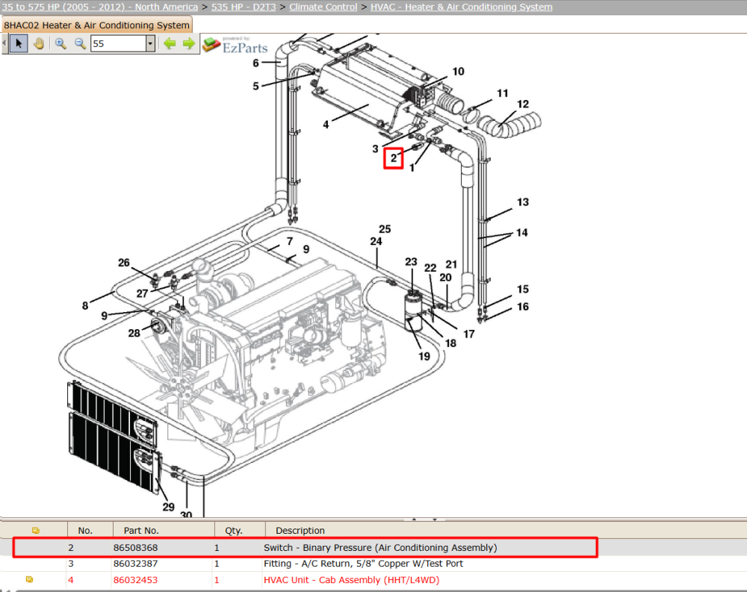The height and width of the screenshot is (592, 747).
Task: Click the notes icon in table header
Action: 36,530
